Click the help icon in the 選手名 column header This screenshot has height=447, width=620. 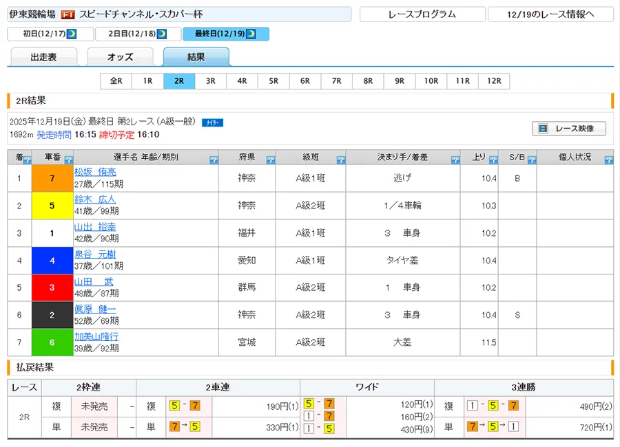click(213, 160)
